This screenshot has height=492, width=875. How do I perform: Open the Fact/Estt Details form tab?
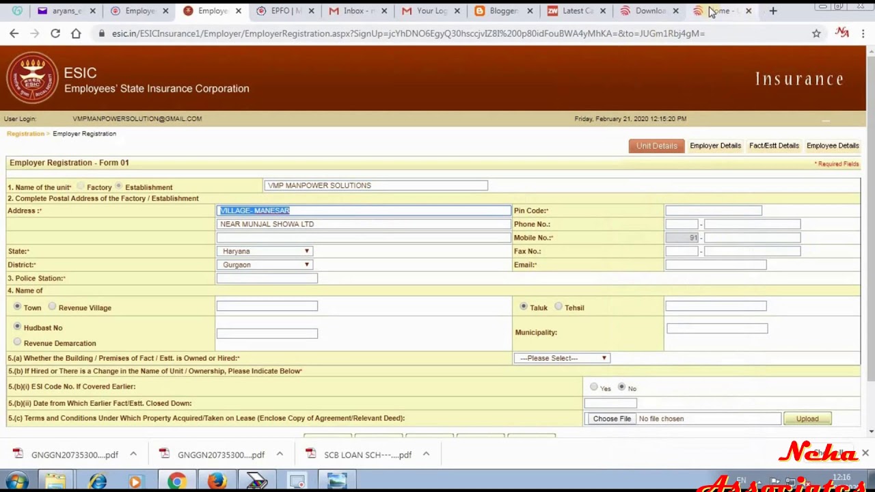click(774, 146)
